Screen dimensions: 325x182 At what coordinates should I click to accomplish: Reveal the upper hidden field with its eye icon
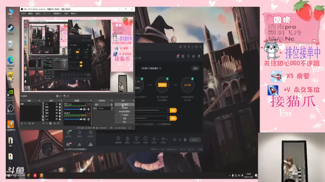(168, 110)
